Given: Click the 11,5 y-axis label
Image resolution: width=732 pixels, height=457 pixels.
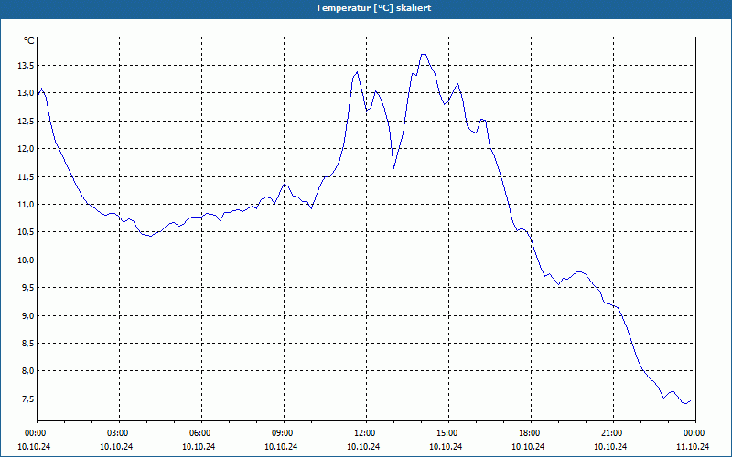Looking at the screenshot, I should tap(26, 176).
